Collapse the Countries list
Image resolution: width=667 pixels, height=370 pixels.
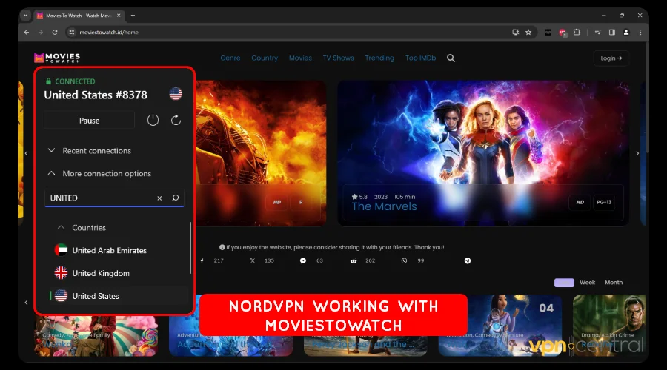point(82,228)
